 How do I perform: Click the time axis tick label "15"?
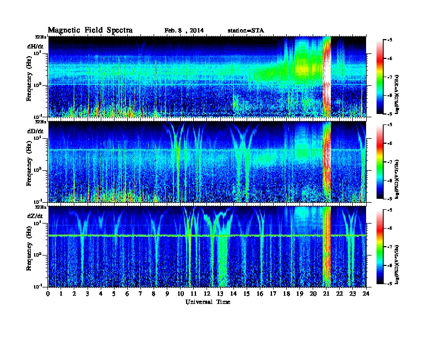247,293
